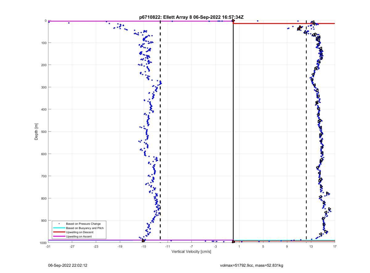
Task: Click the x-axis tick label '-23'
Action: (96, 246)
